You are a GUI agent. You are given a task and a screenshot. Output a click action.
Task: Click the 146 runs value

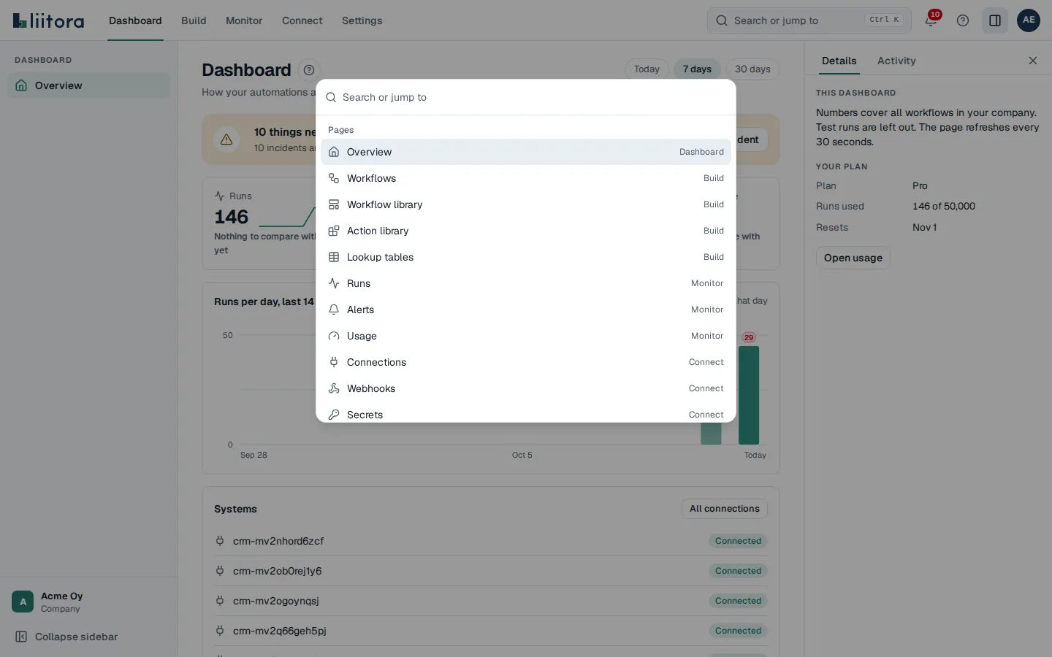tap(232, 217)
